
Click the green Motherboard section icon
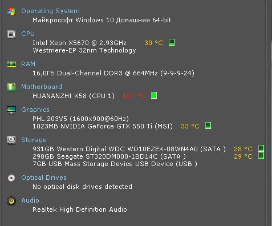click(x=11, y=87)
